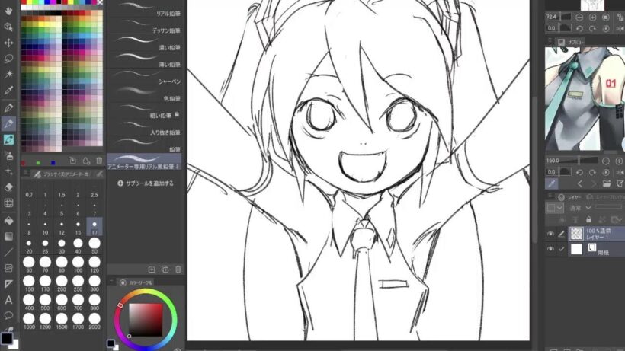Open the color circle panel menu
The image size is (625, 351).
tap(112, 282)
